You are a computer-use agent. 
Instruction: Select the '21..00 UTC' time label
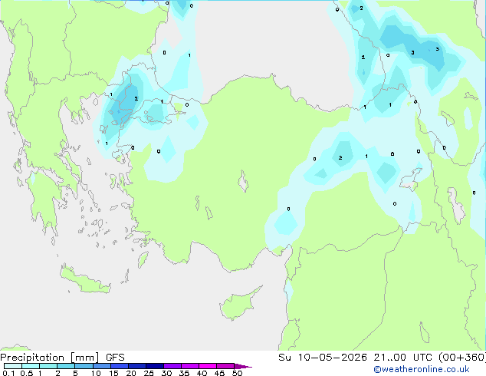click(402, 357)
